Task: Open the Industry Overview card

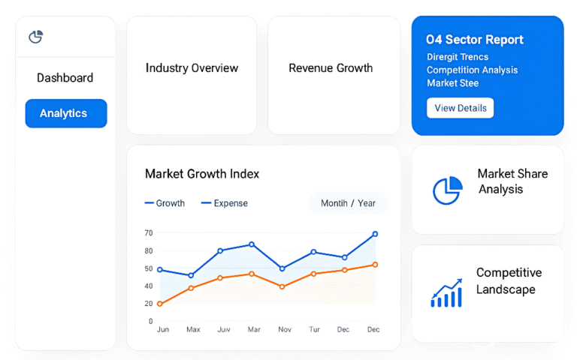Action: tap(192, 68)
